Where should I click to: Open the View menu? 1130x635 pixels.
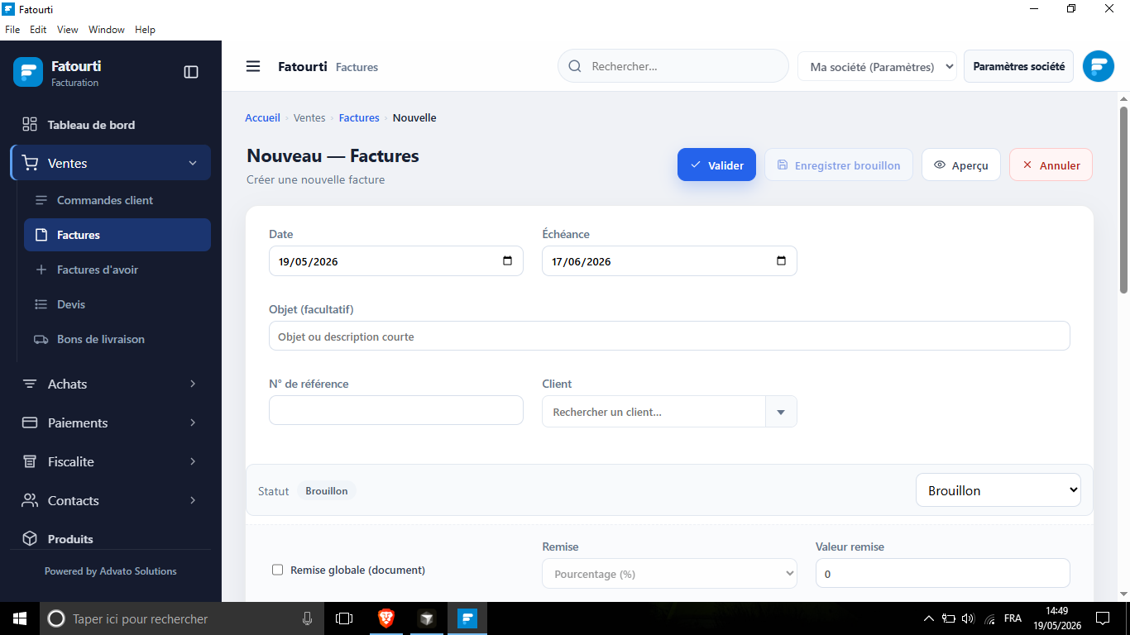[68, 30]
